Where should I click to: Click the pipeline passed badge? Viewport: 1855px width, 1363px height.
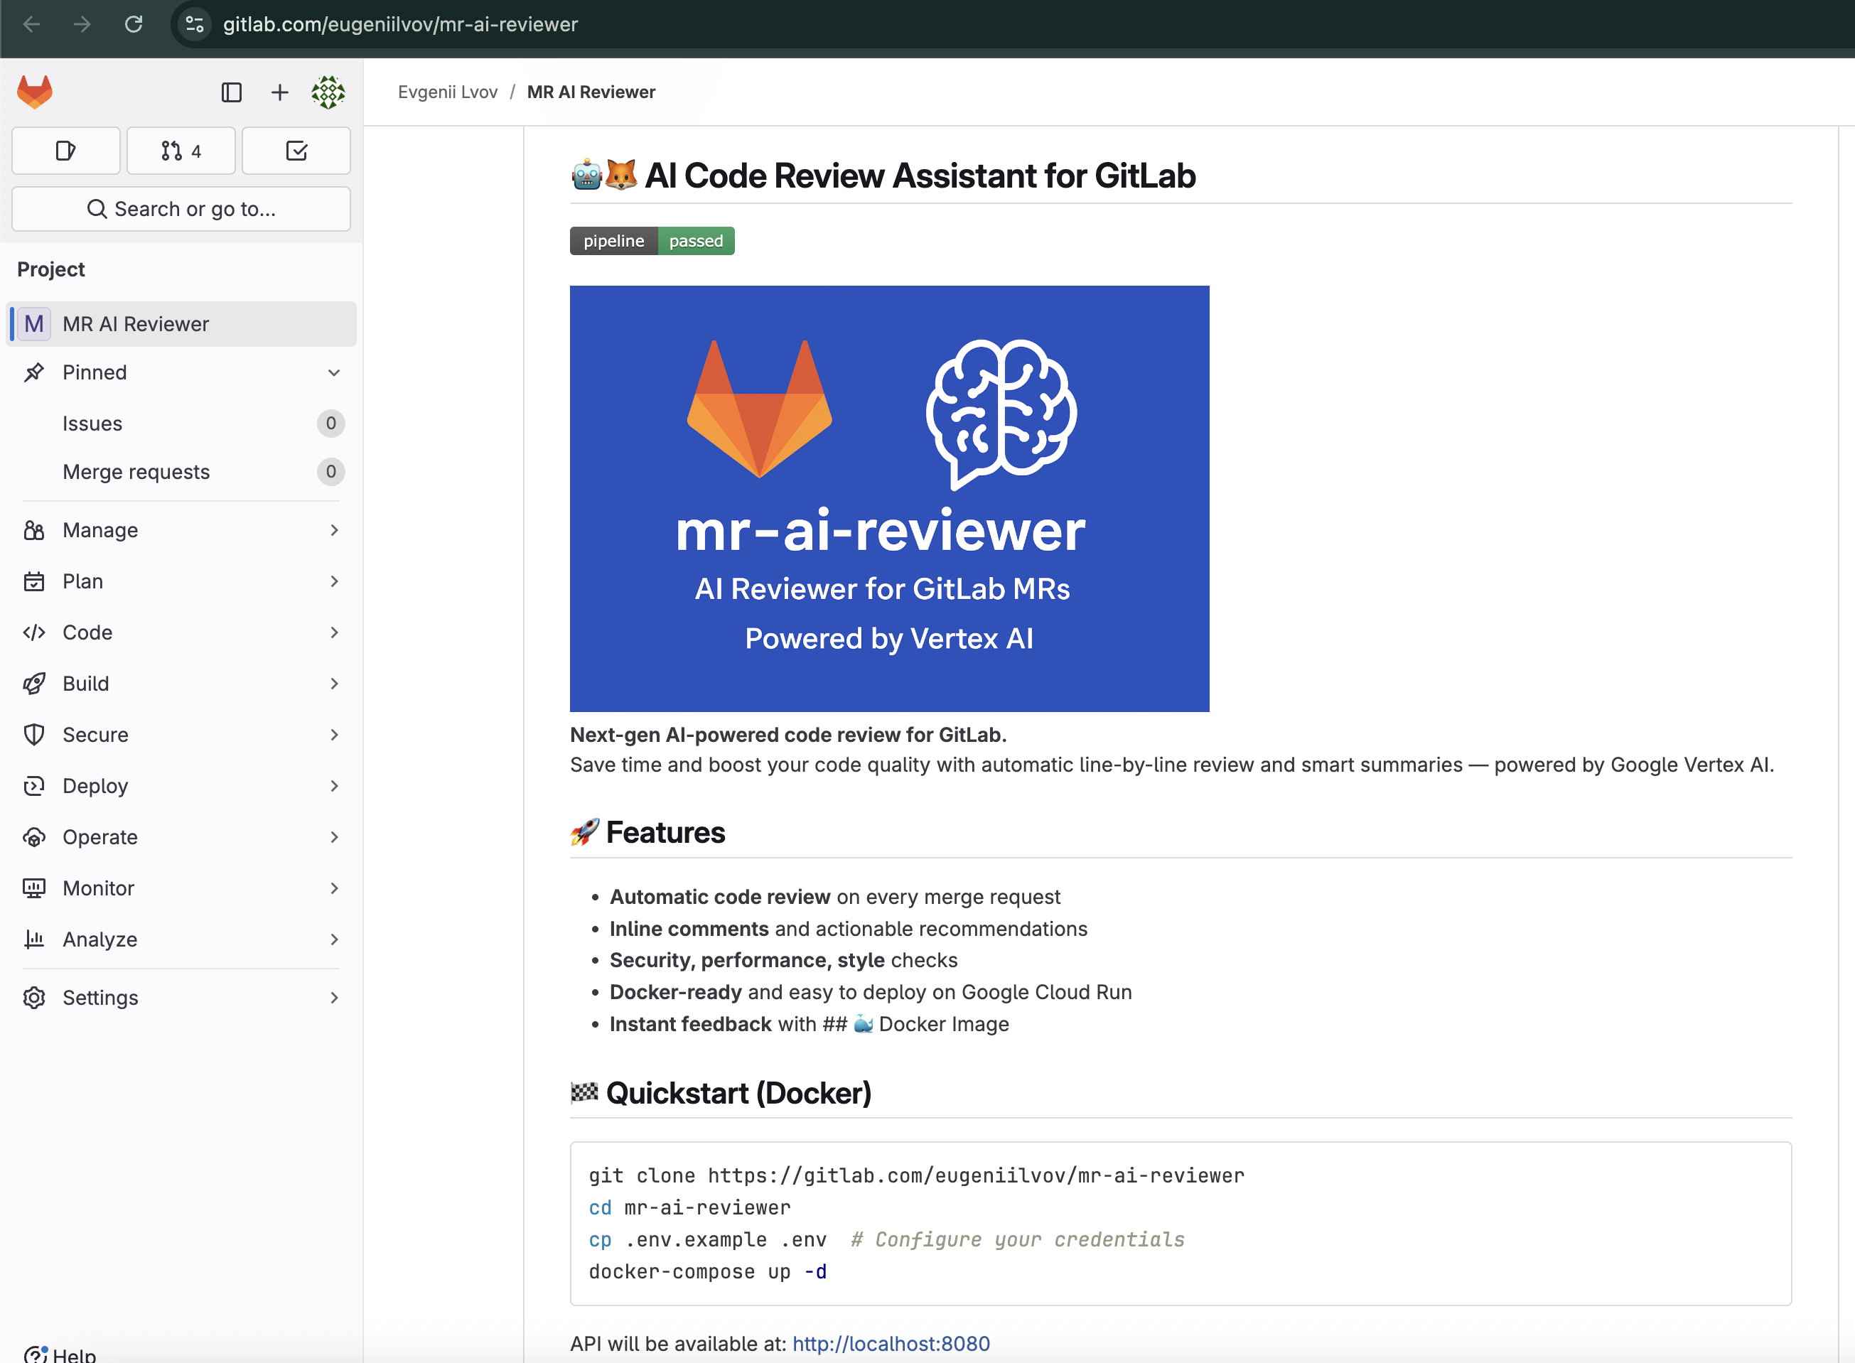(652, 241)
